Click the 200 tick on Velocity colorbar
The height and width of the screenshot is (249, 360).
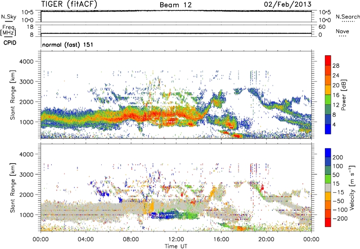pyautogui.click(x=338, y=157)
